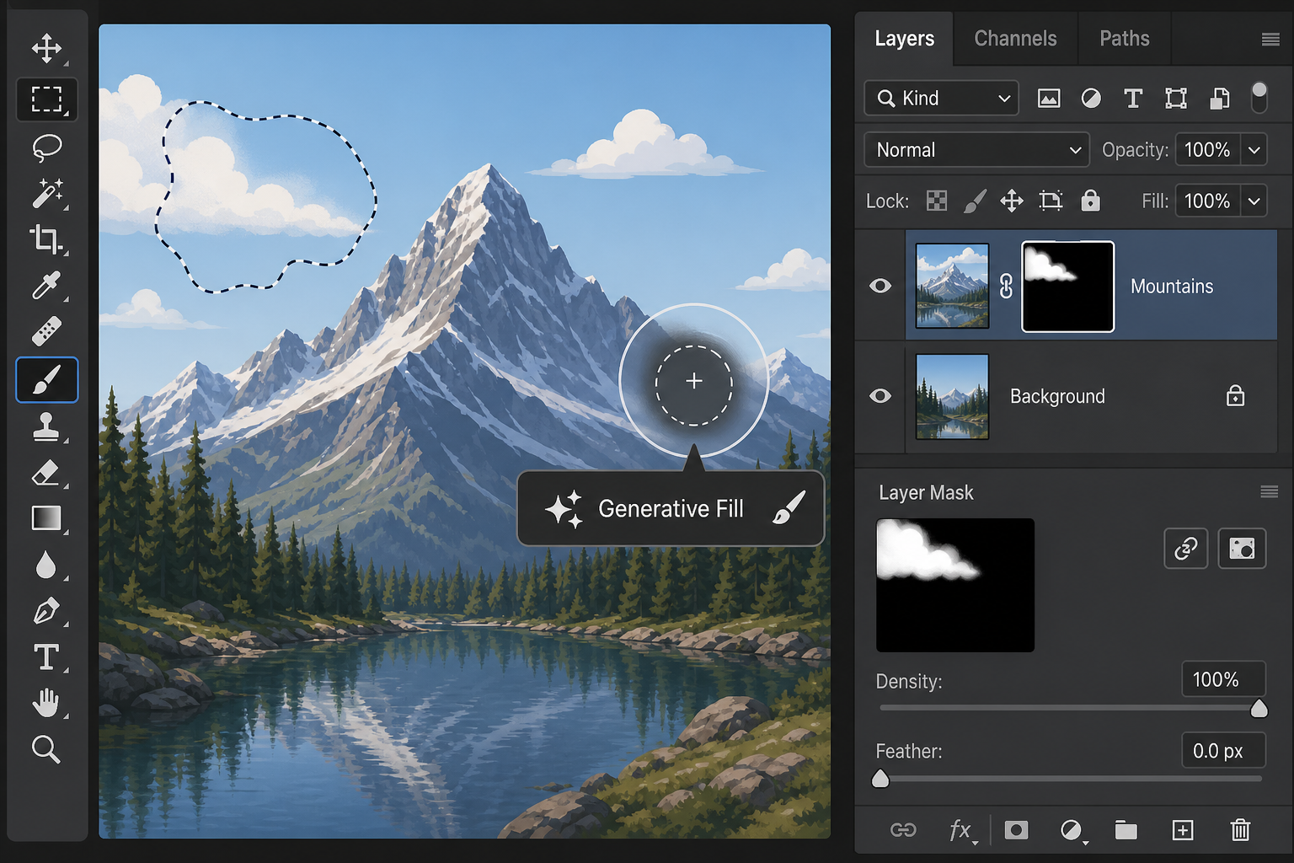The width and height of the screenshot is (1294, 863).
Task: Toggle lock image pixels brush icon
Action: pos(975,201)
